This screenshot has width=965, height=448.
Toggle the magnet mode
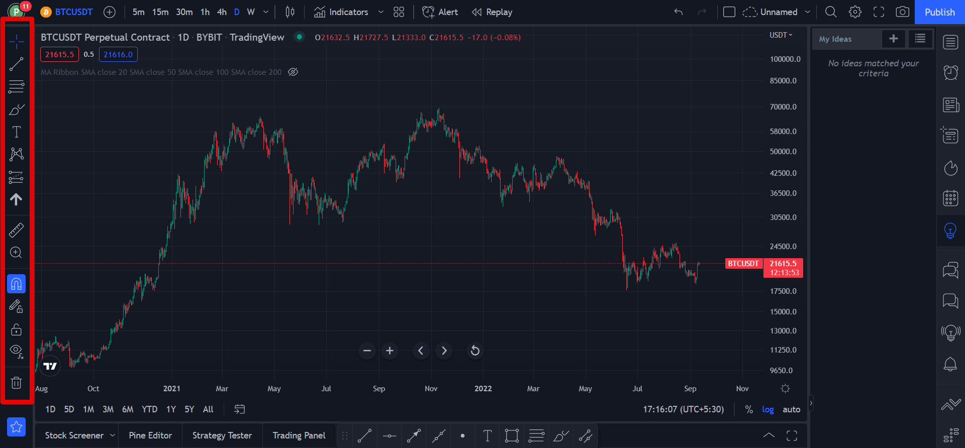[x=16, y=284]
